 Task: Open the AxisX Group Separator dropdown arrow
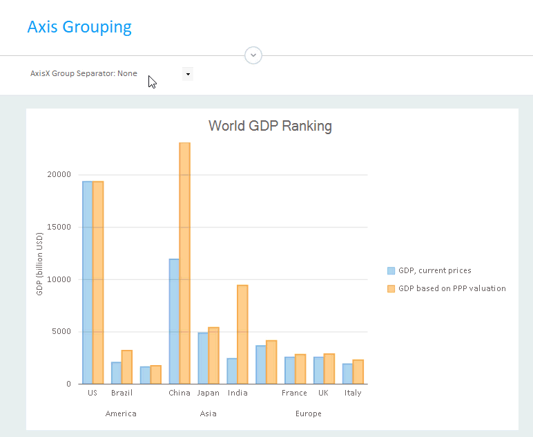187,74
